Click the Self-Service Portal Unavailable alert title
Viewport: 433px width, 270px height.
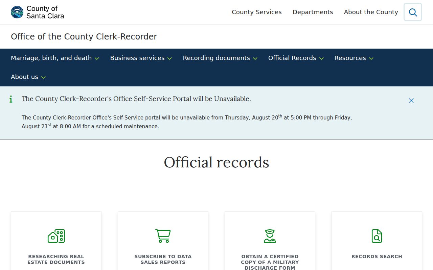pyautogui.click(x=136, y=99)
